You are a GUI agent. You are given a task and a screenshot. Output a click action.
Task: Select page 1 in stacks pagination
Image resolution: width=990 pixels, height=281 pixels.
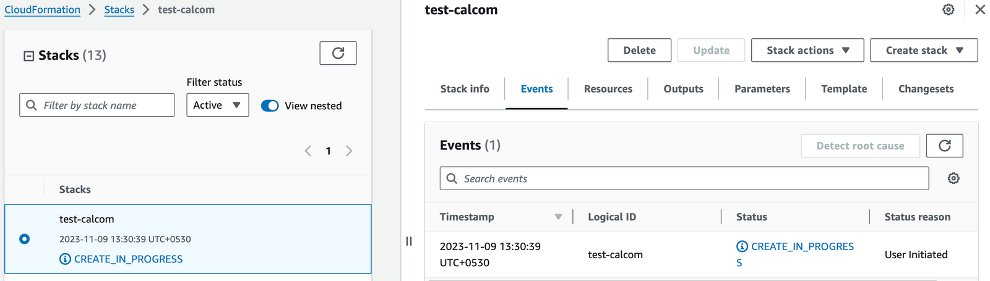coord(328,151)
